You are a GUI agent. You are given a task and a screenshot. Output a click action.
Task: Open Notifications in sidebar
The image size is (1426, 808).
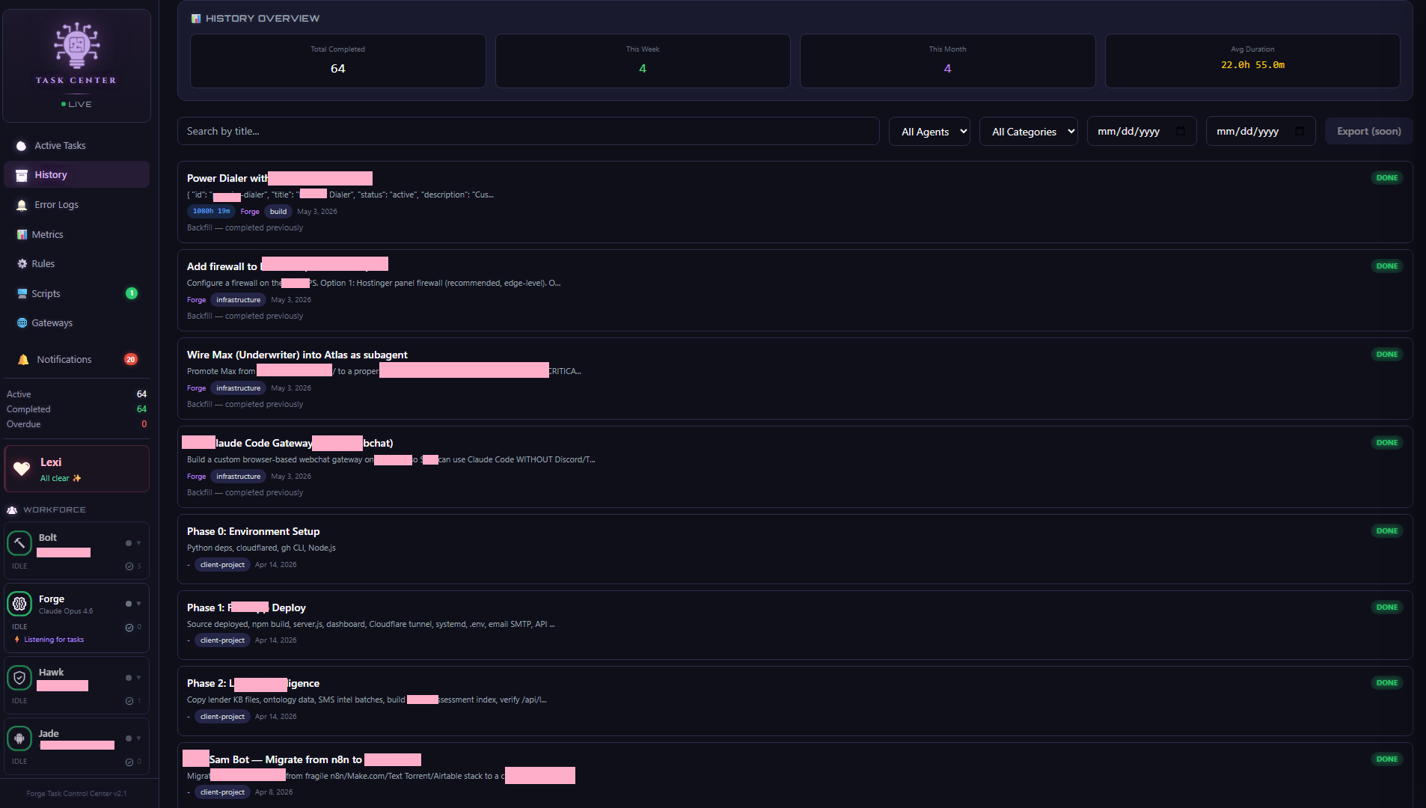click(76, 359)
